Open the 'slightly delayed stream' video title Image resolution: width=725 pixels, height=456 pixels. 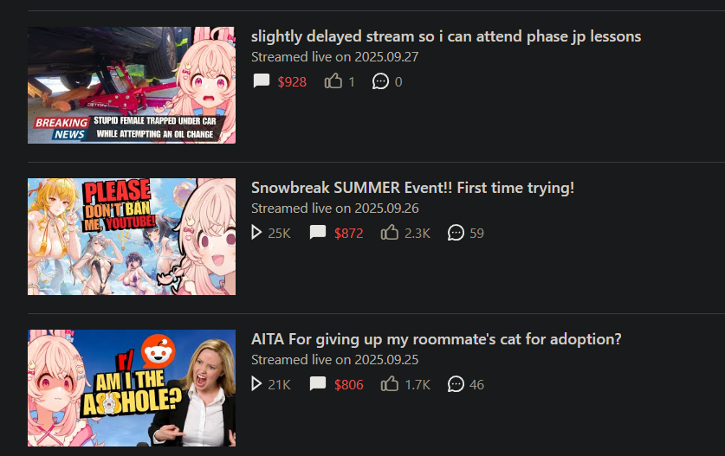tap(446, 36)
